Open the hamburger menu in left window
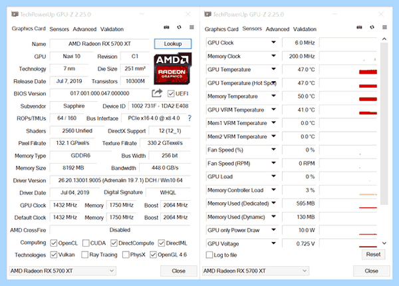 (x=192, y=27)
